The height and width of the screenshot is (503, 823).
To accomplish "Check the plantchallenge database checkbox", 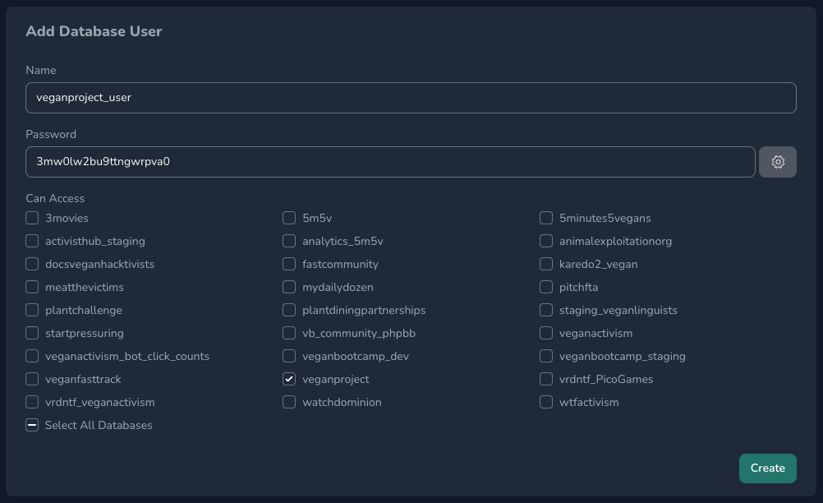I will point(32,310).
